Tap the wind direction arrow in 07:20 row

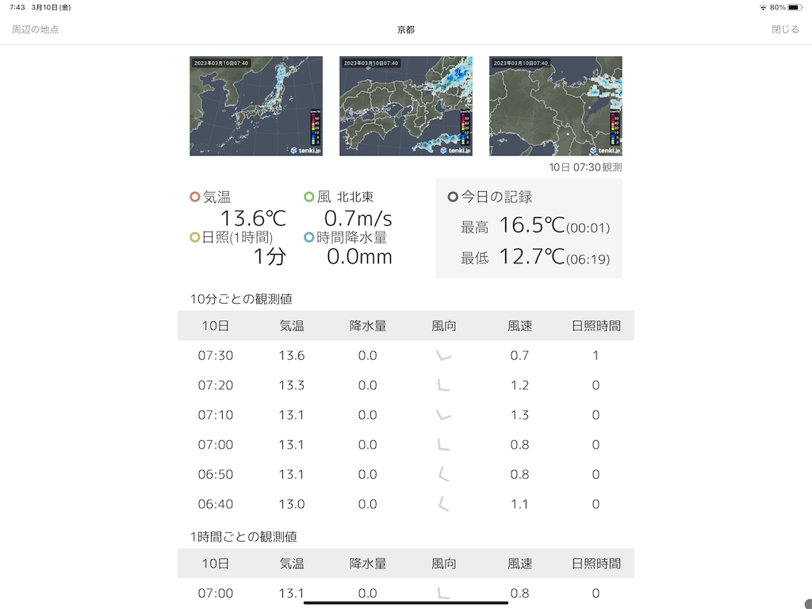[x=443, y=385]
